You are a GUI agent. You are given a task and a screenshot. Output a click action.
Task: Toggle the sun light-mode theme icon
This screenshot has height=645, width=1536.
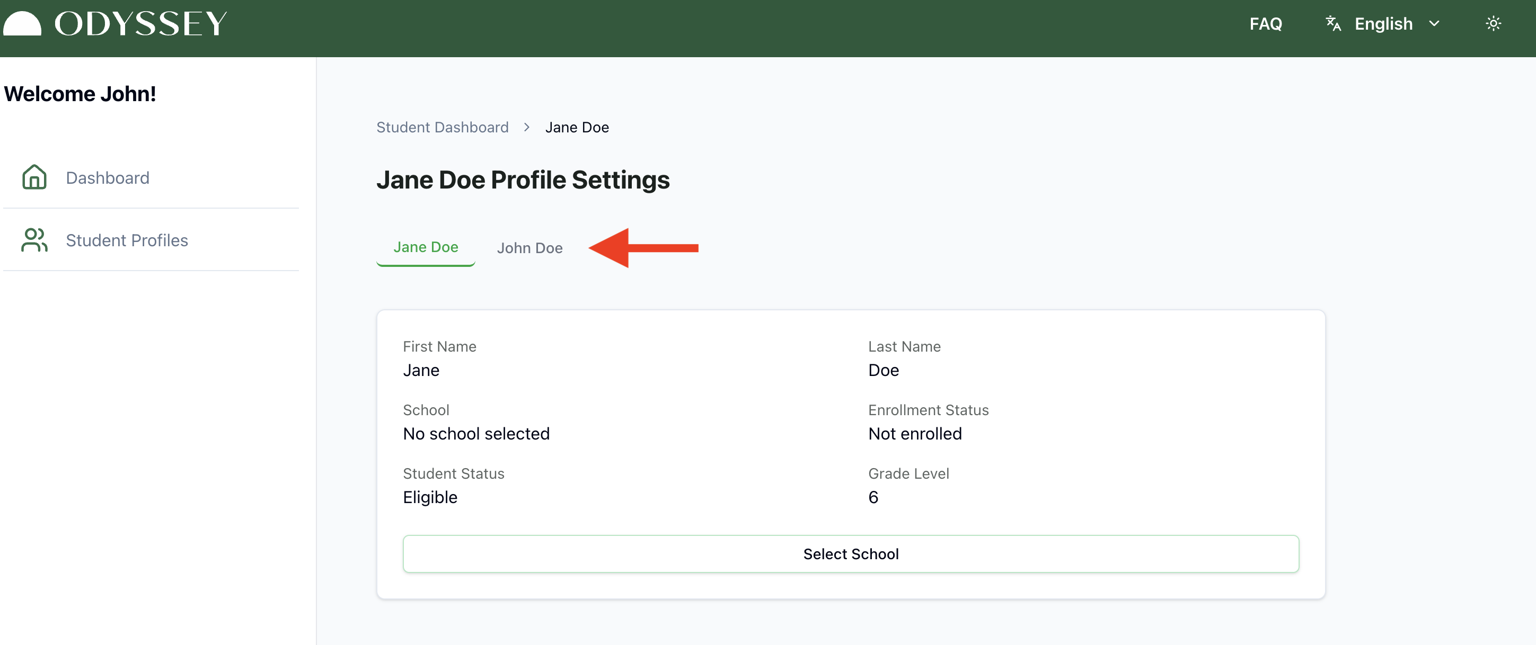[1493, 24]
